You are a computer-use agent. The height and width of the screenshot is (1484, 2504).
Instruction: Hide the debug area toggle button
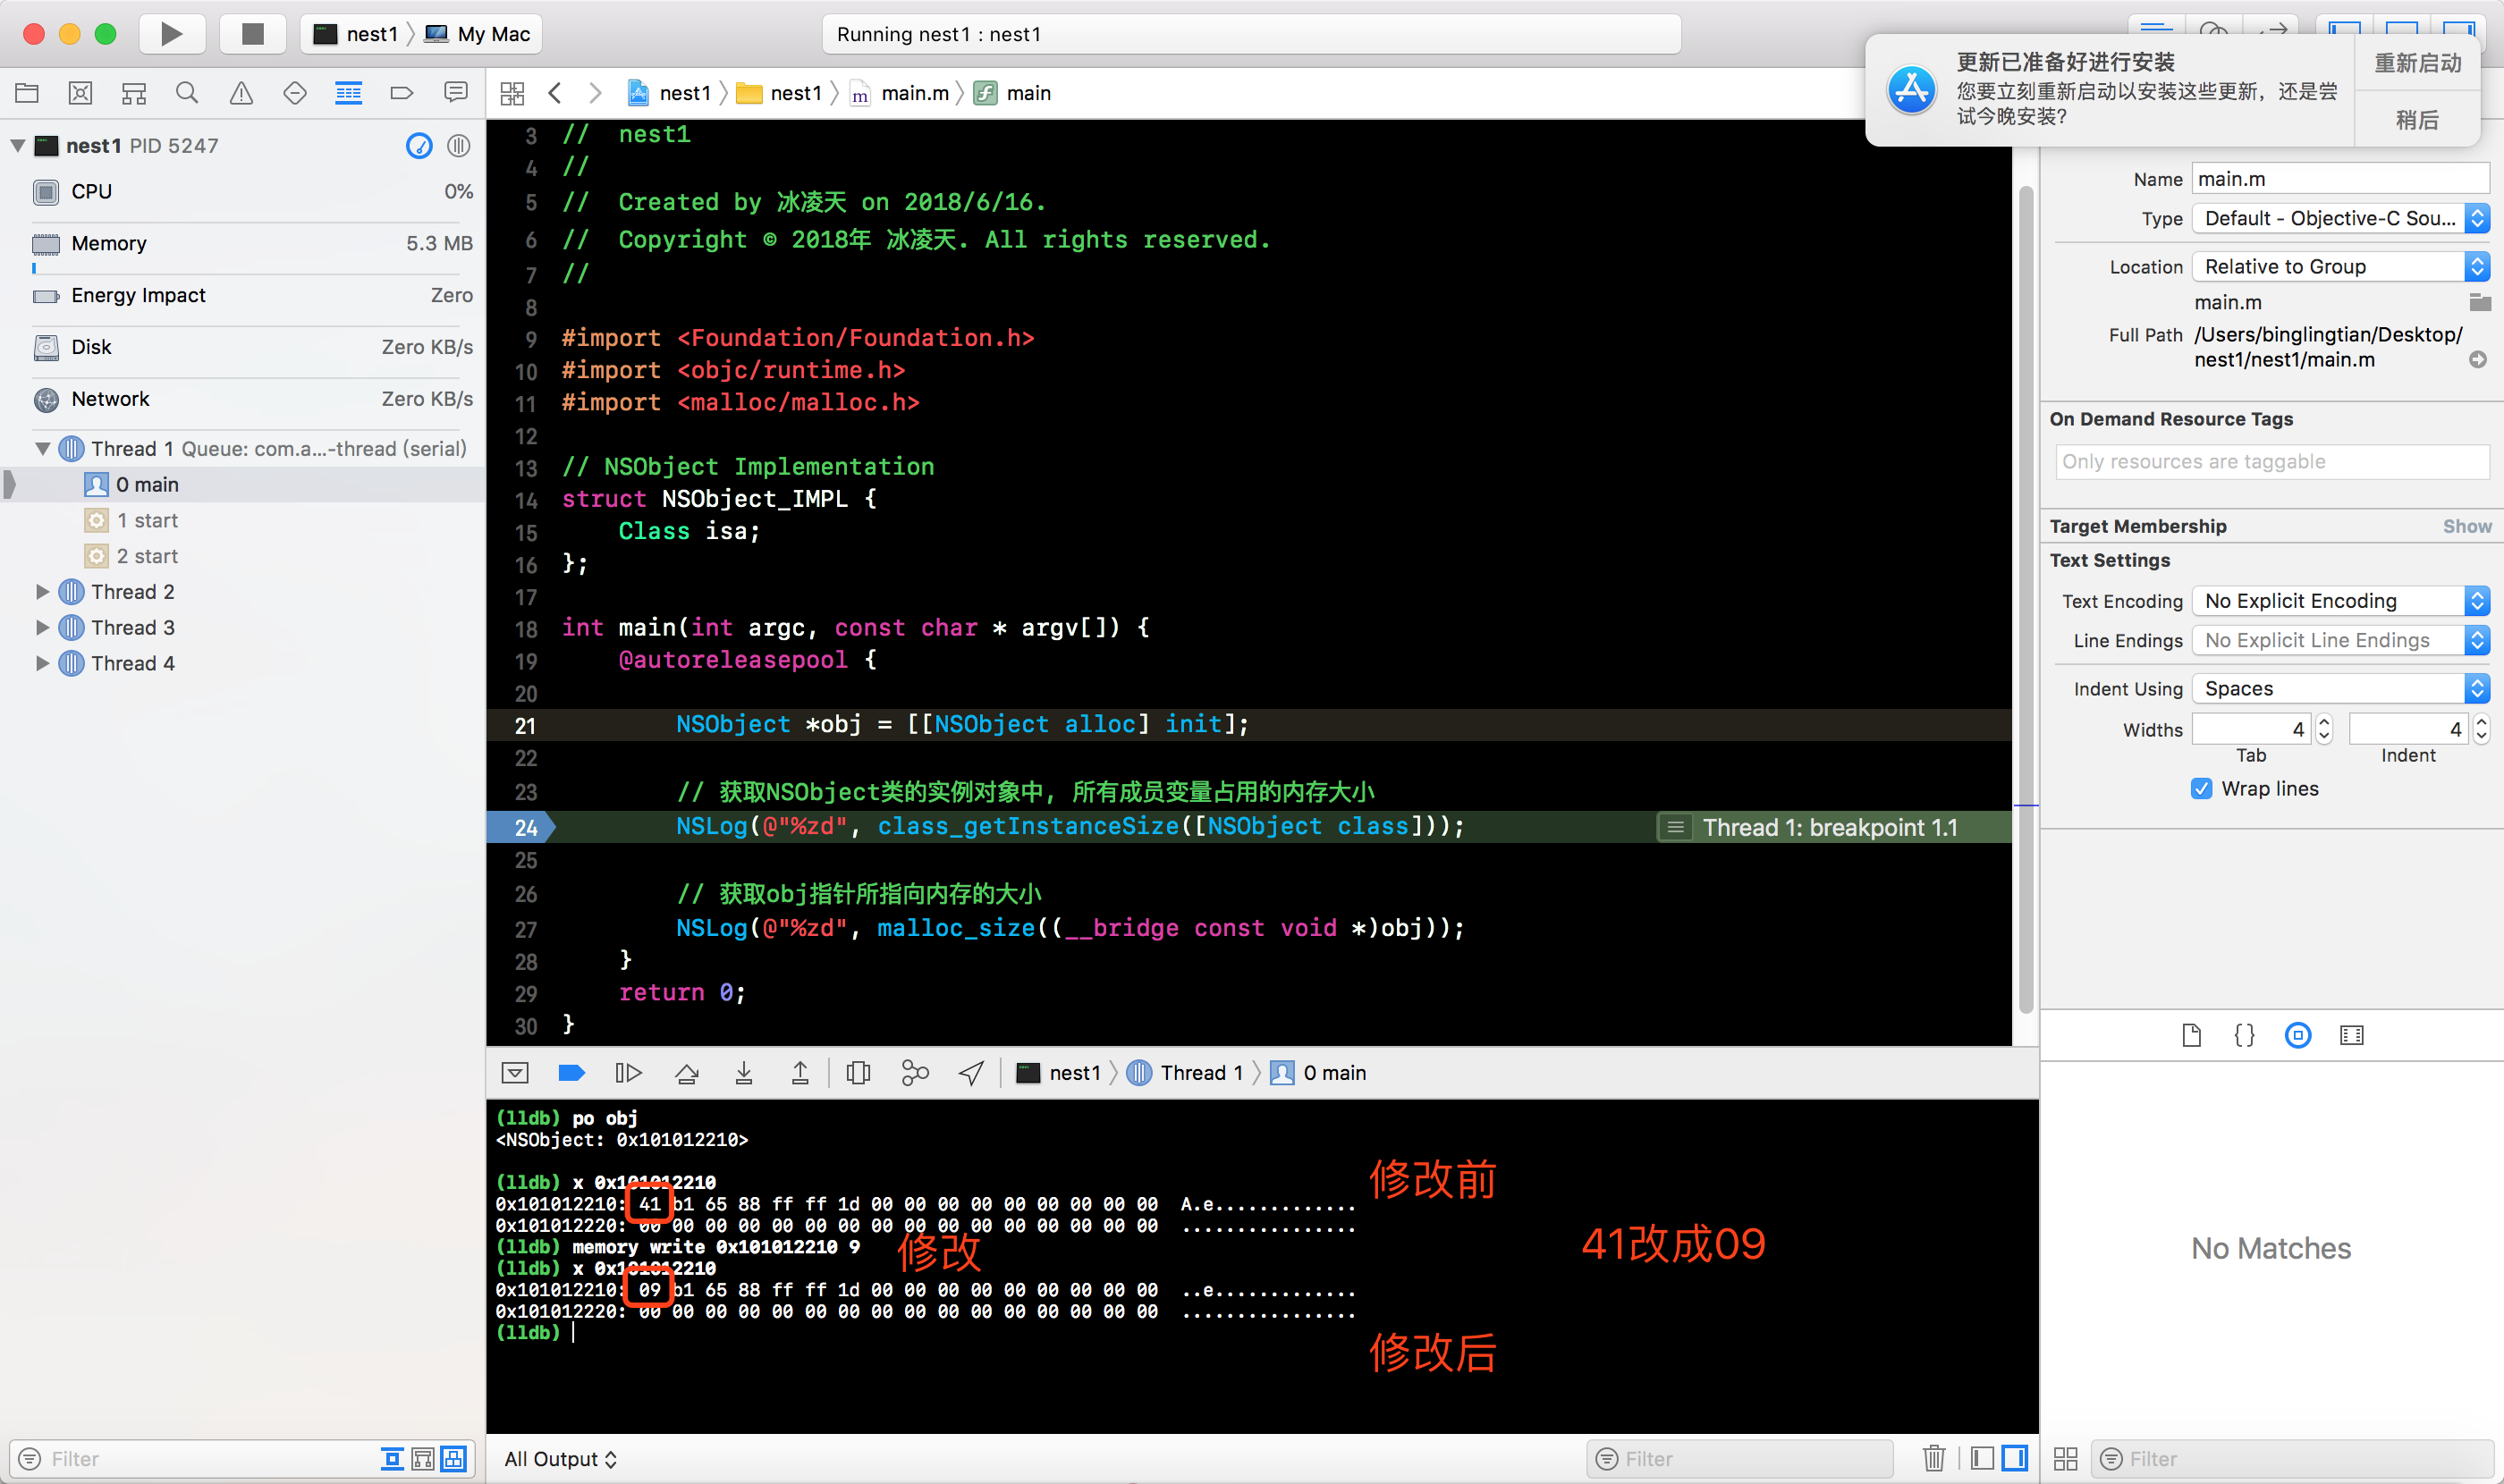[515, 1073]
